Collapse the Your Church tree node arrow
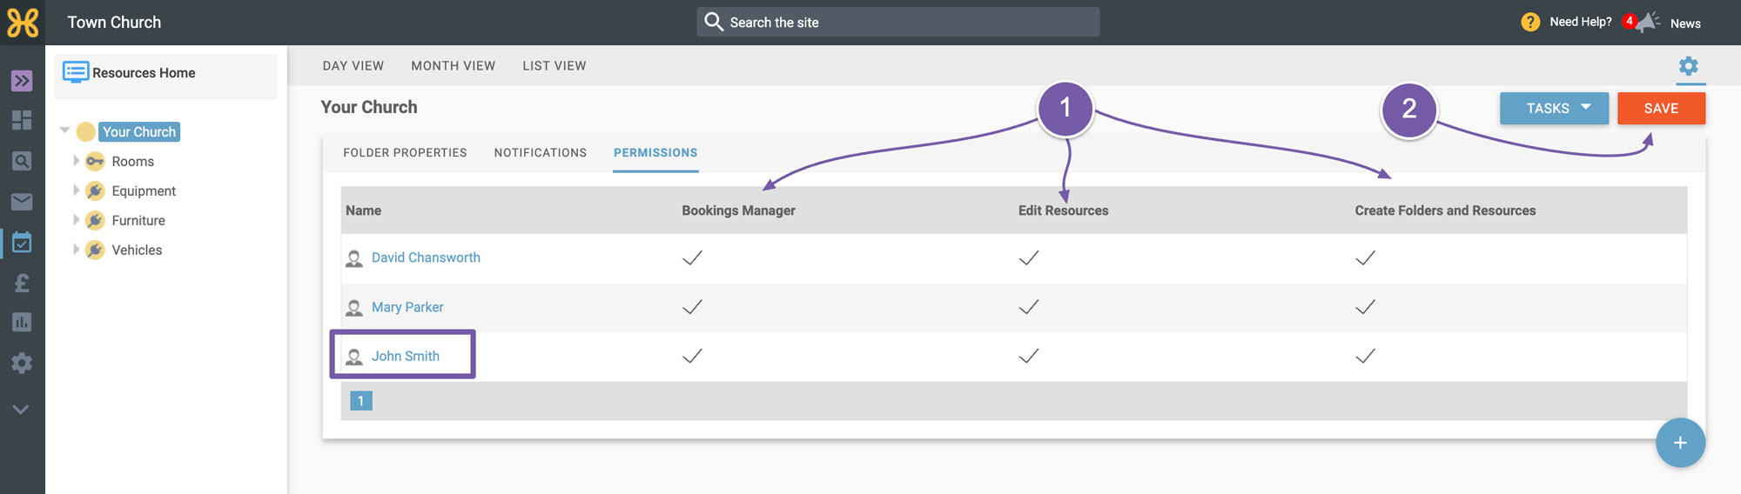 pyautogui.click(x=64, y=130)
